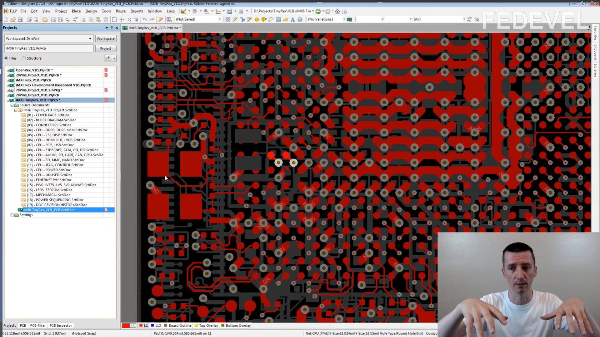Open the No Variations dropdown
Viewport: 600px width, 337px height.
[344, 19]
